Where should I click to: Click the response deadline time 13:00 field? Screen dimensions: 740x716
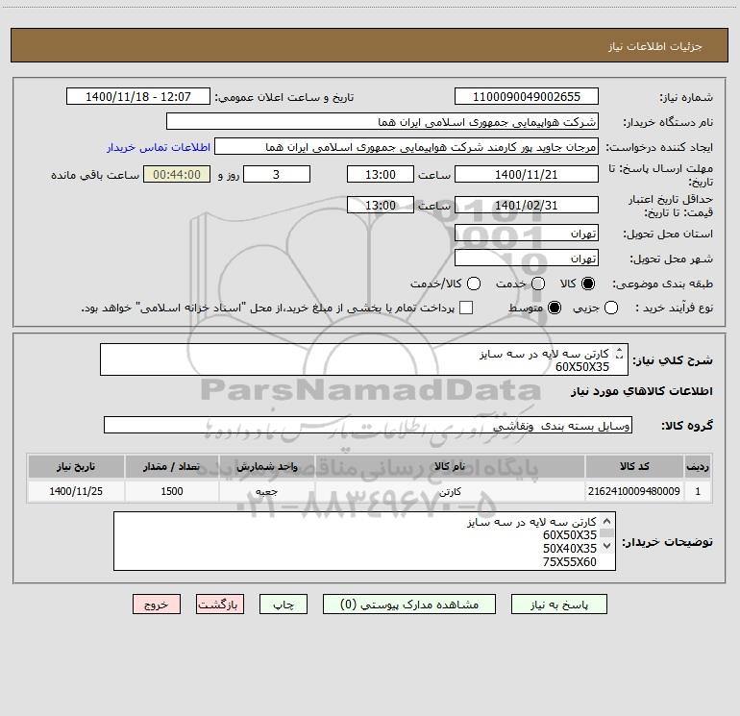[381, 174]
